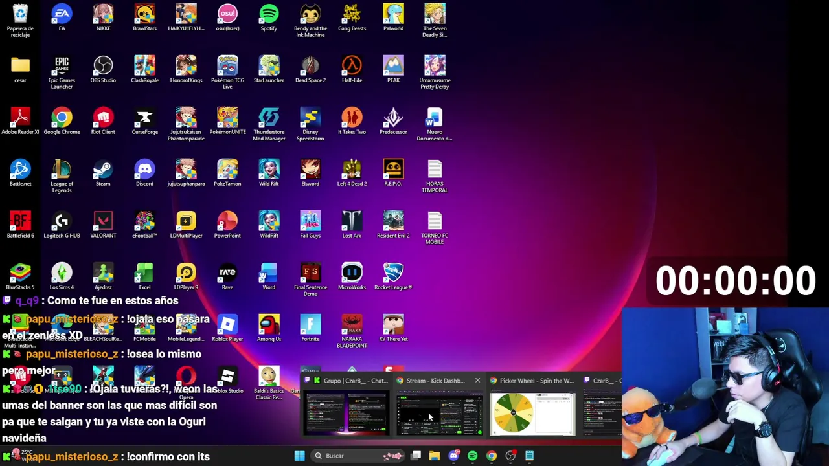The image size is (829, 466).
Task: Select the Rocket League desktop icon
Action: (x=393, y=276)
